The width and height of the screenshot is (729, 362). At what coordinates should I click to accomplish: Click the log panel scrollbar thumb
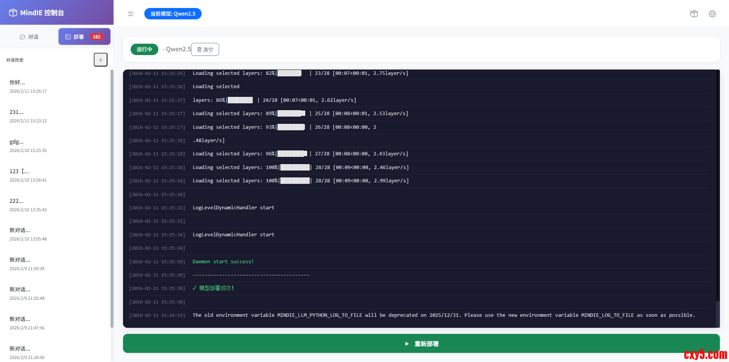(718, 314)
